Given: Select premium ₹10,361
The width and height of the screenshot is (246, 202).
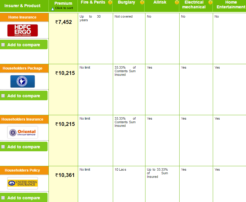Looking at the screenshot, I should [x=65, y=175].
